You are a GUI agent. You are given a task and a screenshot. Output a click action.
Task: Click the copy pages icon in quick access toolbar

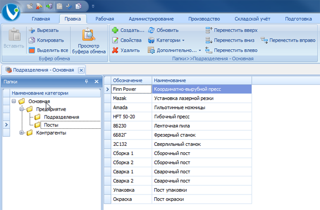[78, 6]
